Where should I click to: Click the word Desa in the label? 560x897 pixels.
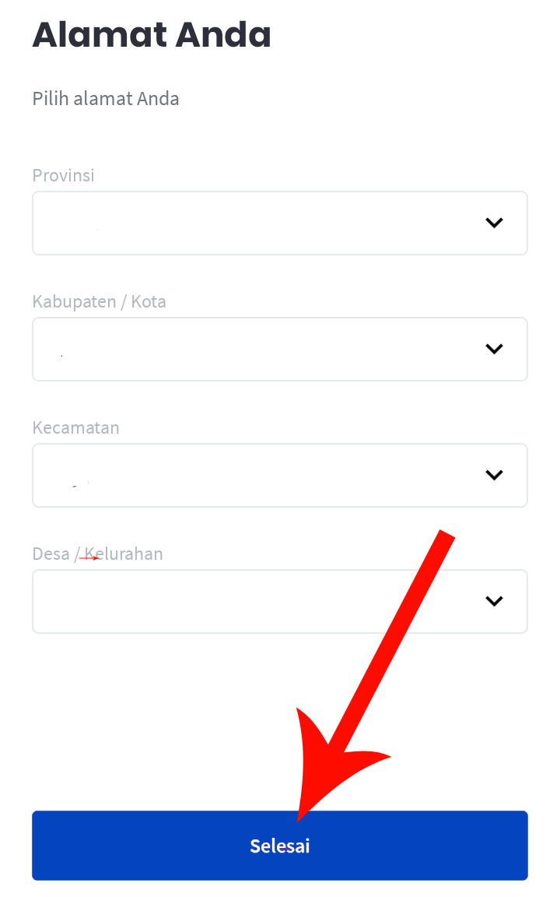51,554
